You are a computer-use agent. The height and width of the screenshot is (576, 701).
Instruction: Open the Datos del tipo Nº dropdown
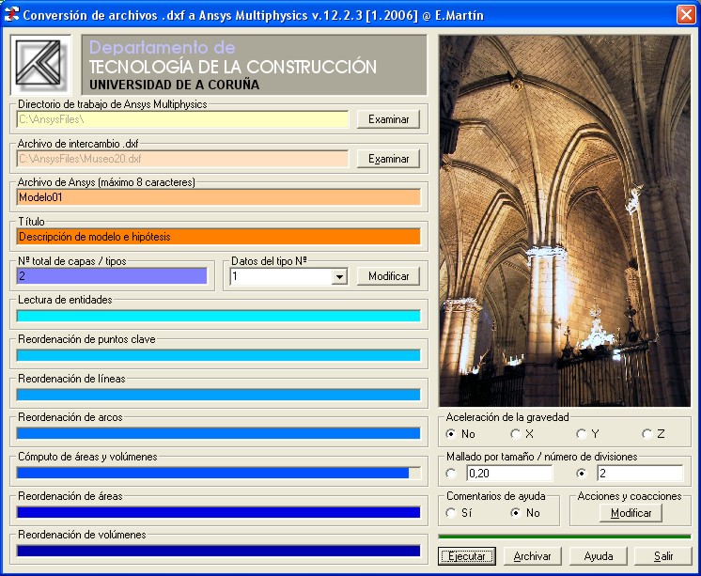339,276
